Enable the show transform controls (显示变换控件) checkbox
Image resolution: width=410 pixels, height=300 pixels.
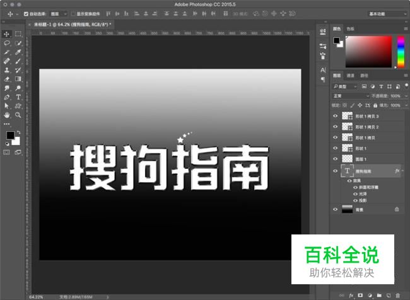pyautogui.click(x=73, y=14)
